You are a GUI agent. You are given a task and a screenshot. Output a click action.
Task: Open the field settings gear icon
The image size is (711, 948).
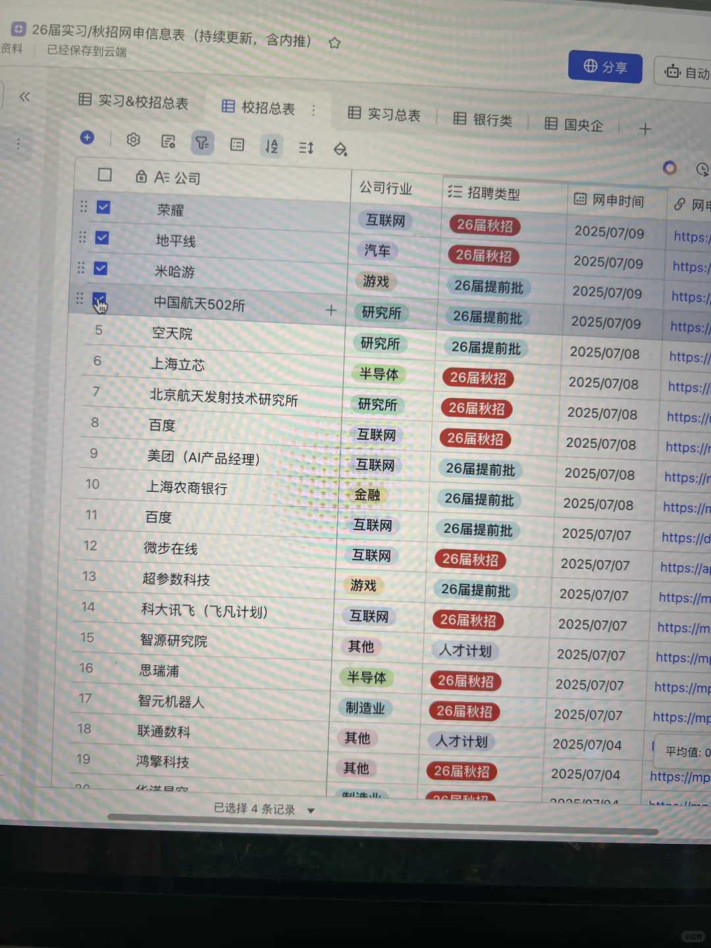click(x=134, y=140)
